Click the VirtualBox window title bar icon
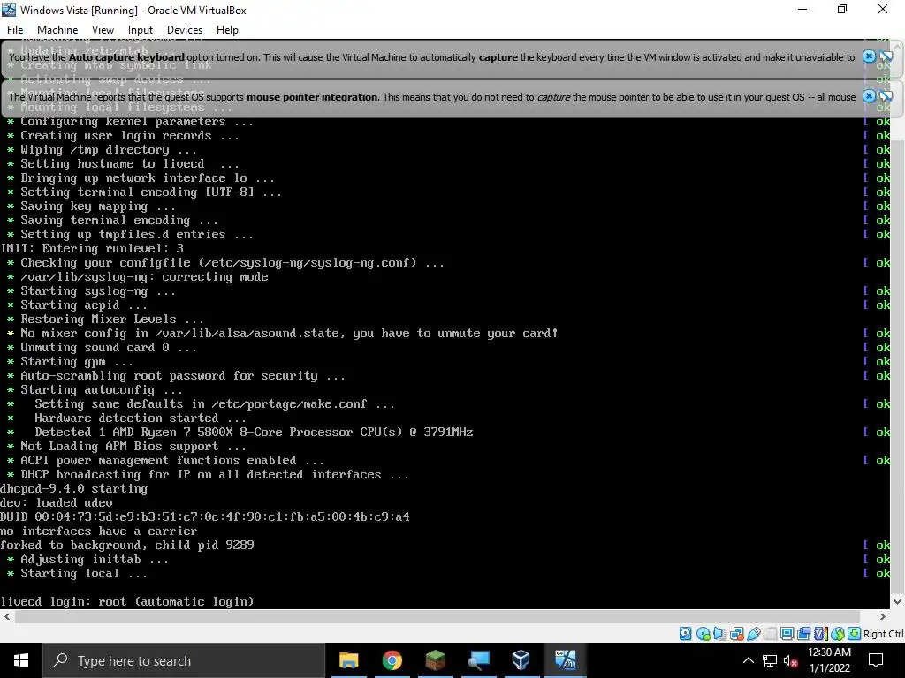Image resolution: width=905 pixels, height=678 pixels. 9,10
